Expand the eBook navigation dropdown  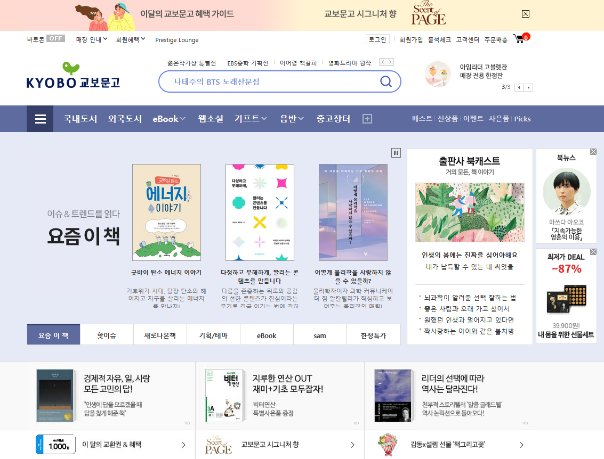click(168, 119)
